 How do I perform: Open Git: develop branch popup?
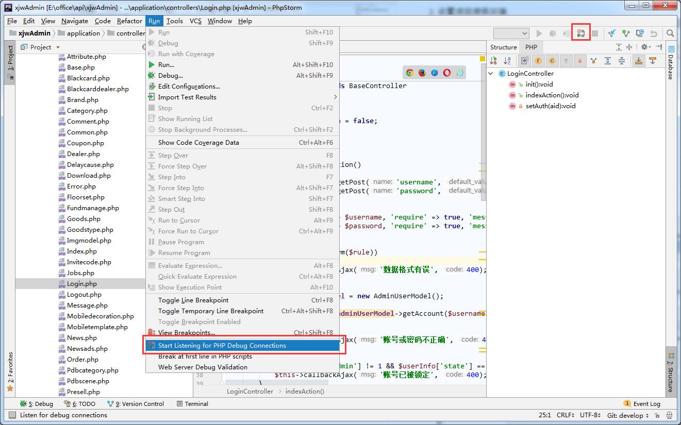point(627,415)
